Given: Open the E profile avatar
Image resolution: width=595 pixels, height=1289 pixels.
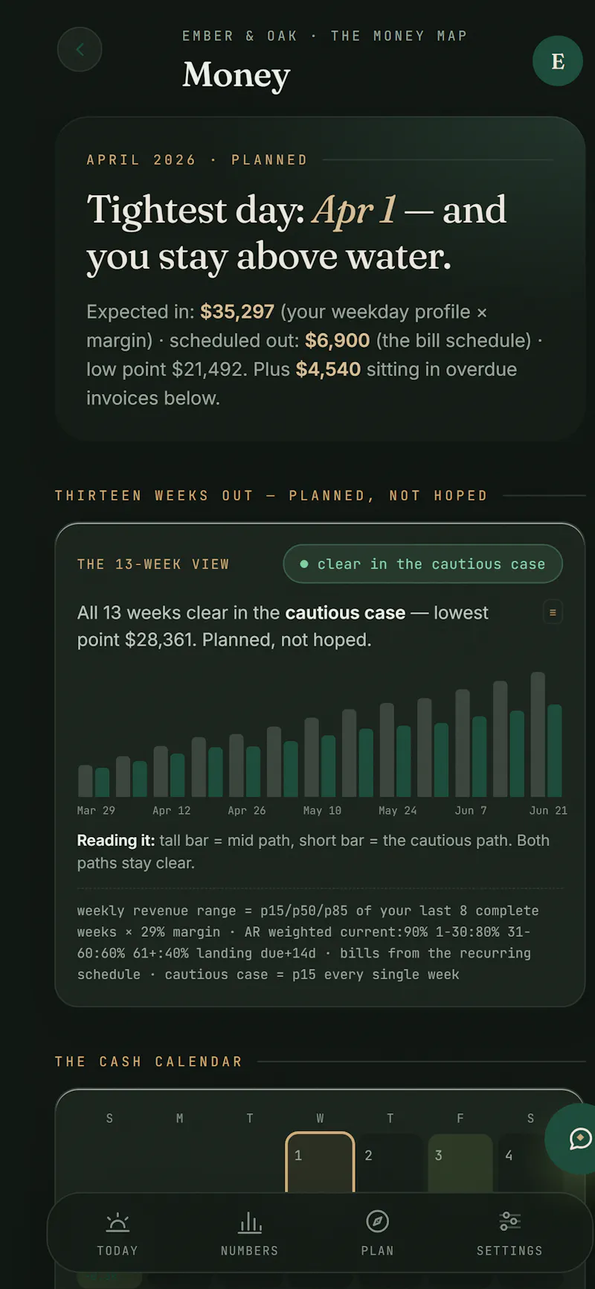Looking at the screenshot, I should [x=558, y=61].
